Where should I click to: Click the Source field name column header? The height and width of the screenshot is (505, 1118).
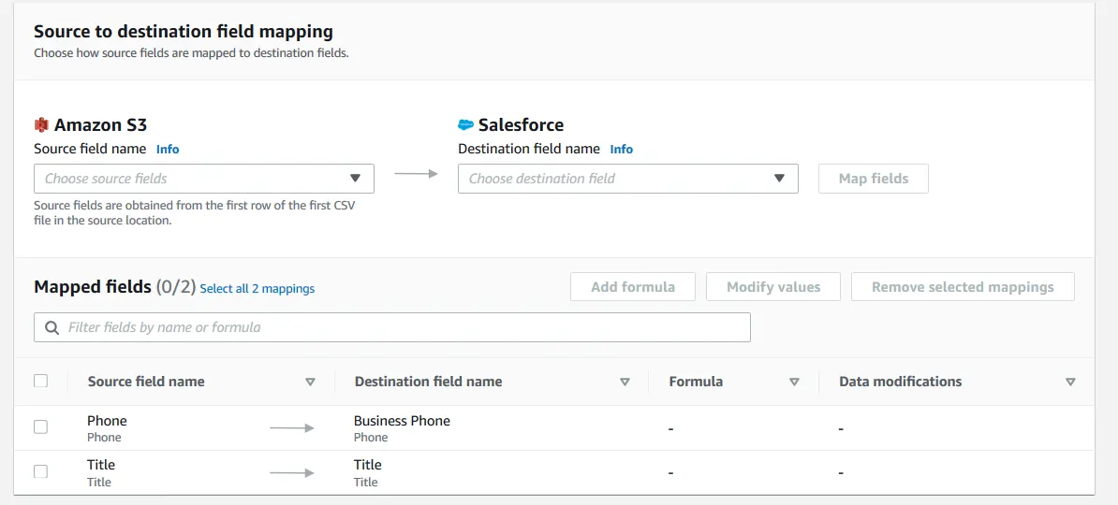pyautogui.click(x=146, y=382)
